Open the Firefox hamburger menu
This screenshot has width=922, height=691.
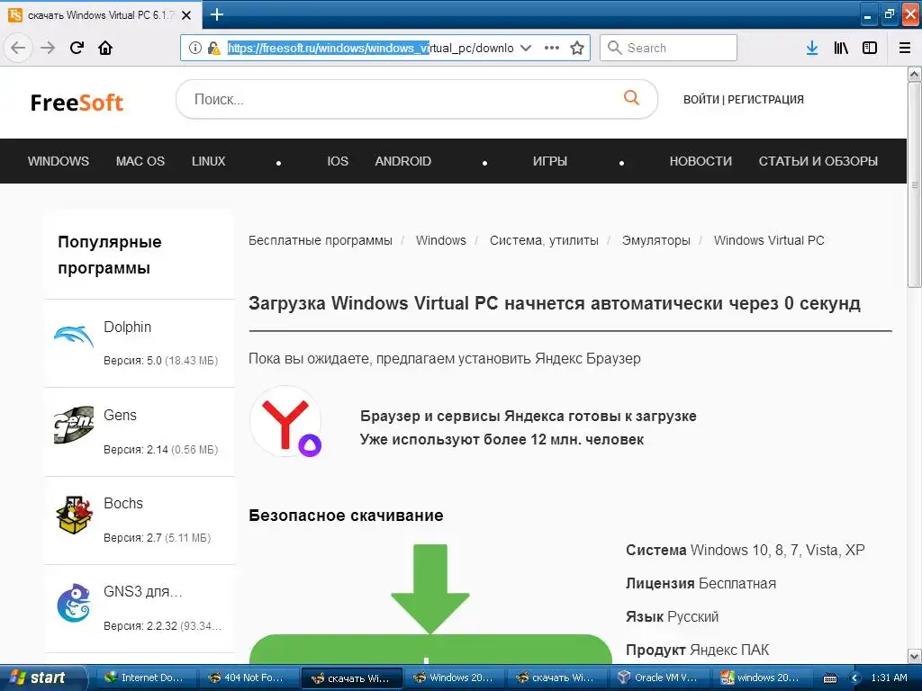[905, 48]
